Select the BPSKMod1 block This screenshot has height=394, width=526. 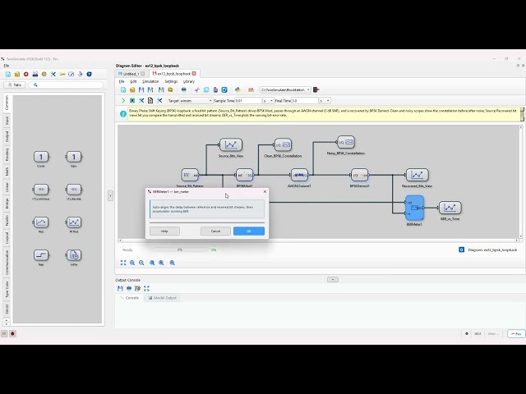pyautogui.click(x=245, y=175)
